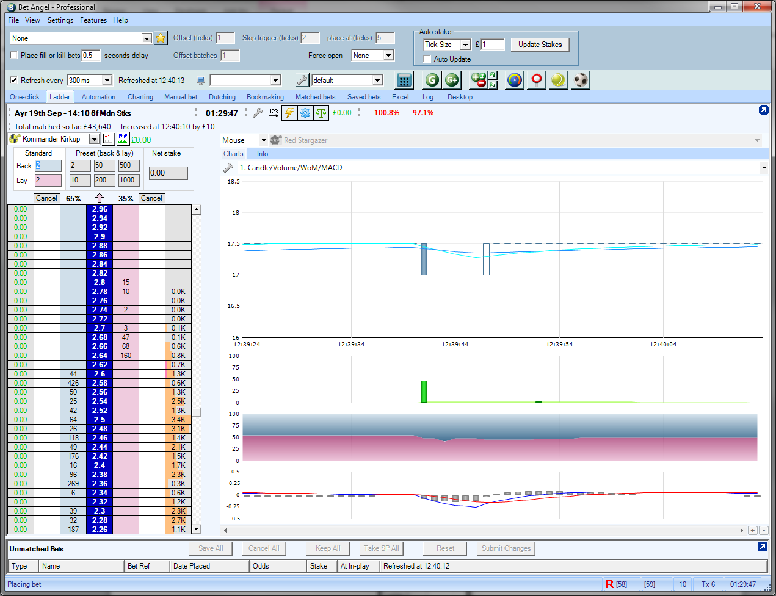Viewport: 776px width, 596px height.
Task: Click the Date Placed column header
Action: tap(209, 566)
